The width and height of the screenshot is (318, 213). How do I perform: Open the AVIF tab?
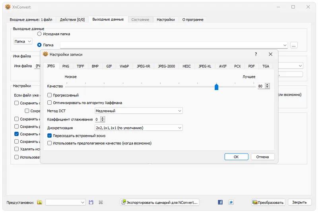pos(223,66)
